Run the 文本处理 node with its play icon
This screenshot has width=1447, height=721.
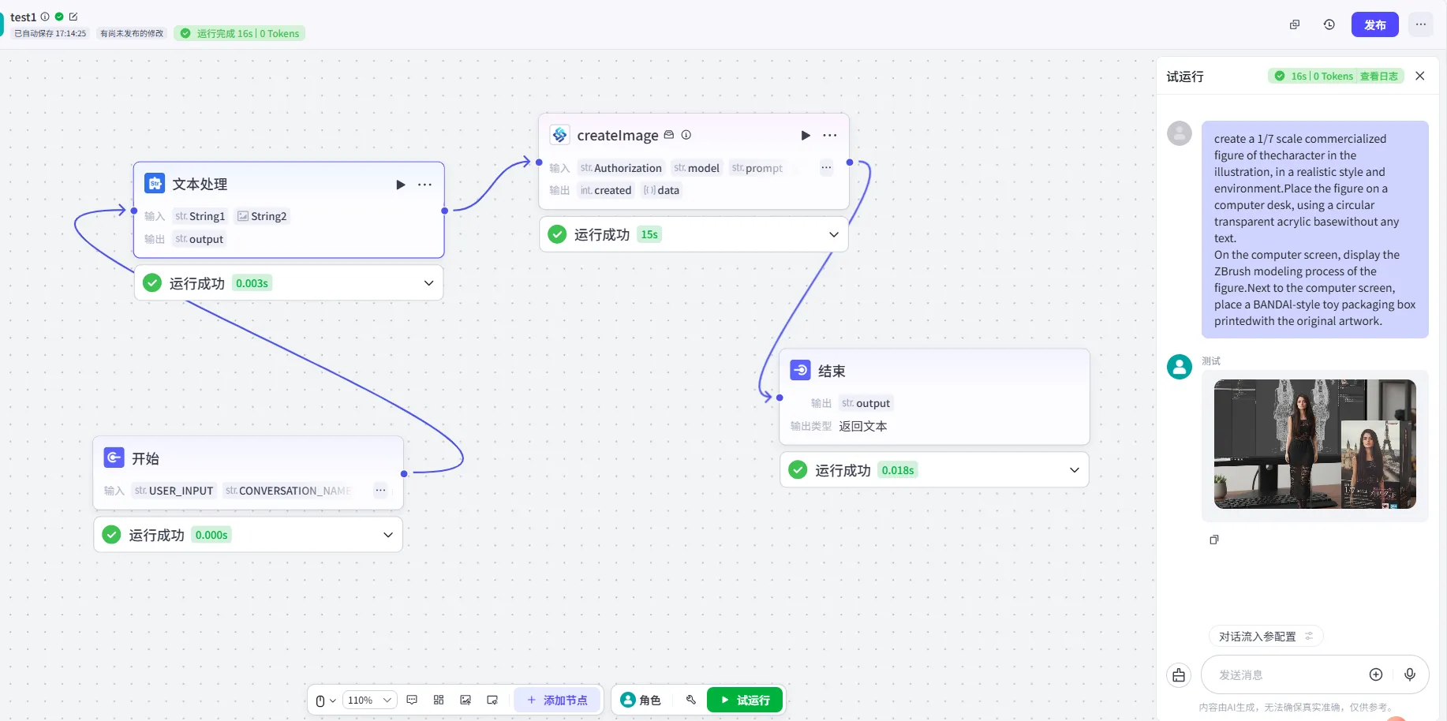coord(401,185)
